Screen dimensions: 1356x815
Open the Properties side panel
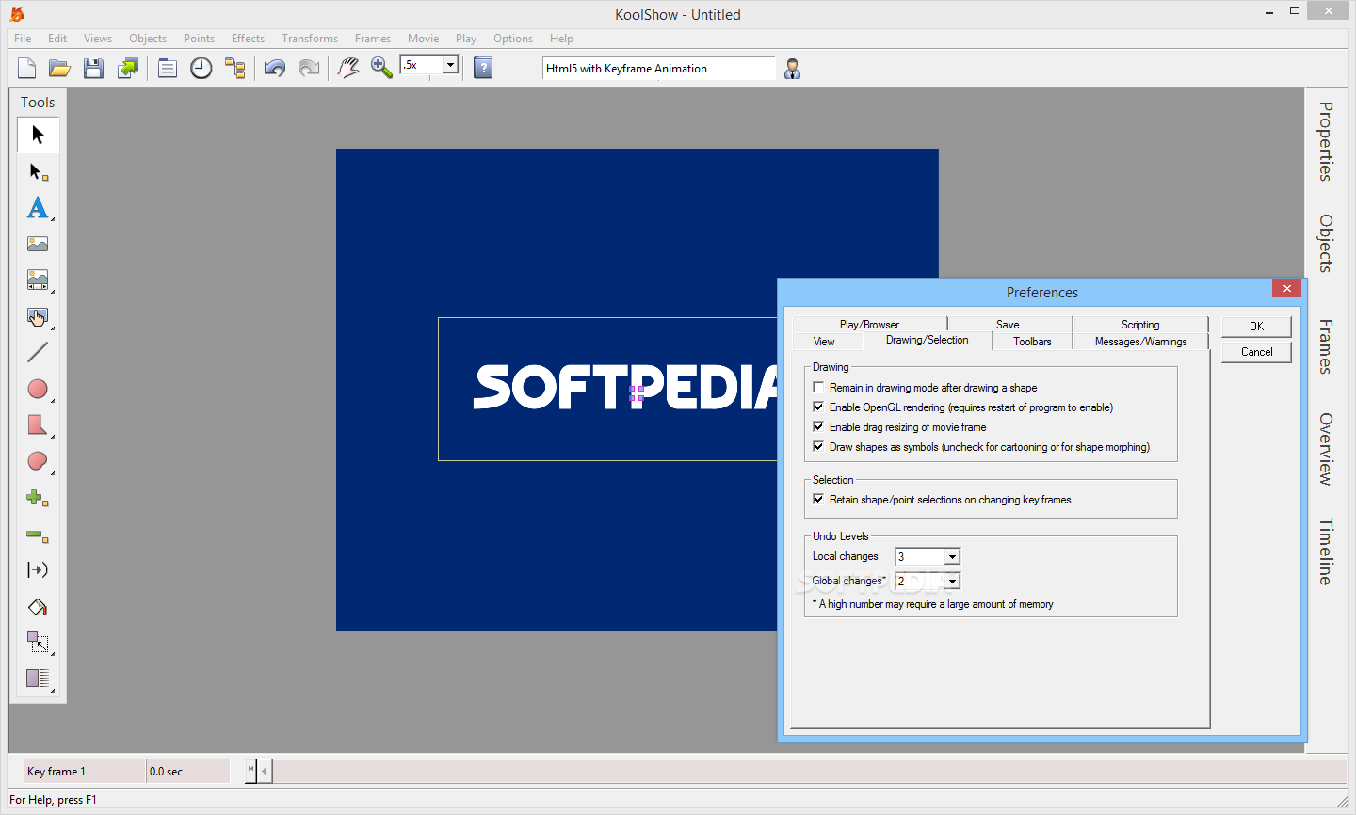point(1326,142)
